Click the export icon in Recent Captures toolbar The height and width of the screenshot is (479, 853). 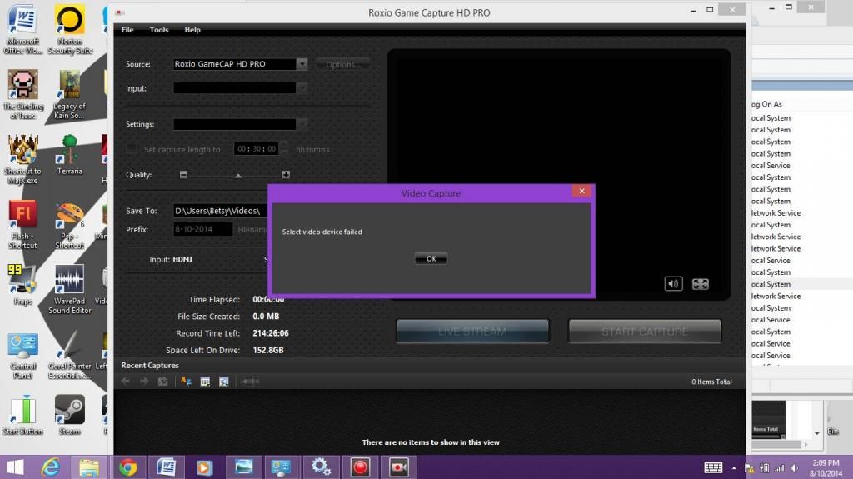pos(250,382)
